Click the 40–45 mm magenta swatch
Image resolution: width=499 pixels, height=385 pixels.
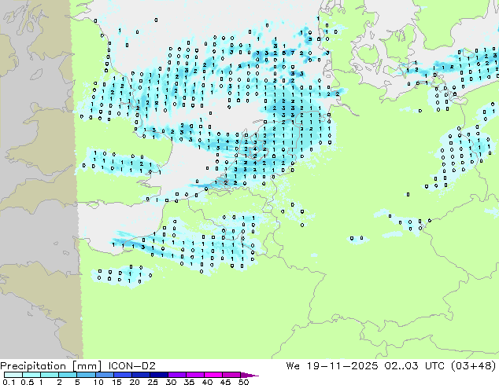[x=213, y=375]
